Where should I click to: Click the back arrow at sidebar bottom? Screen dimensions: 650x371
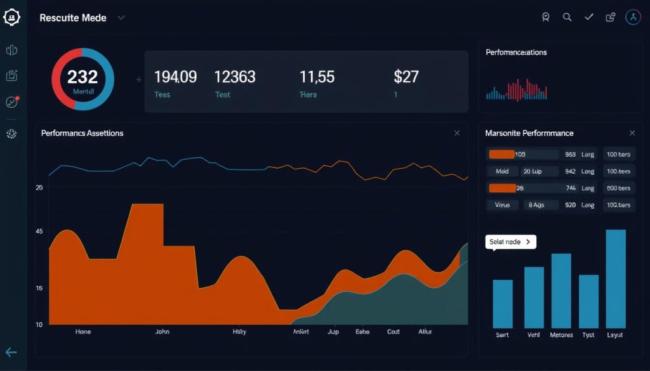tap(11, 353)
